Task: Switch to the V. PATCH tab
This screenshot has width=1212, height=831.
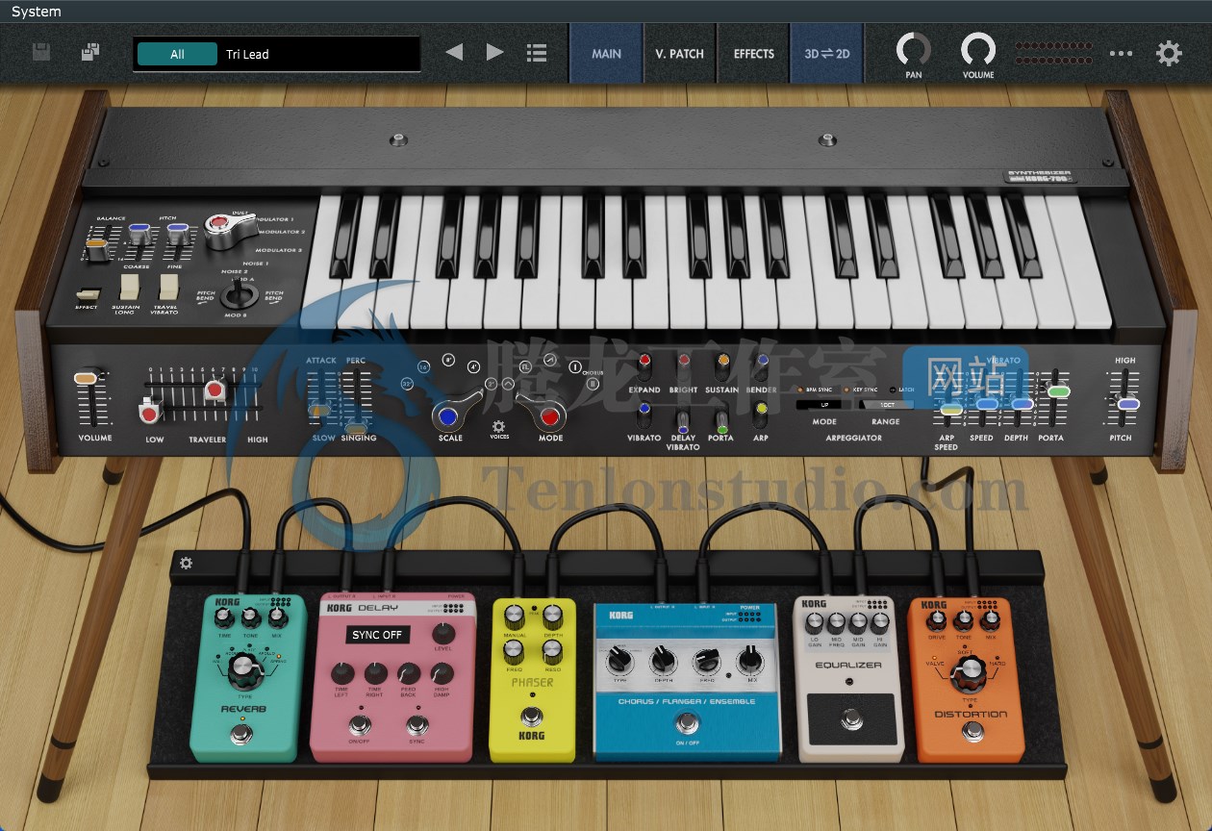Action: point(679,53)
